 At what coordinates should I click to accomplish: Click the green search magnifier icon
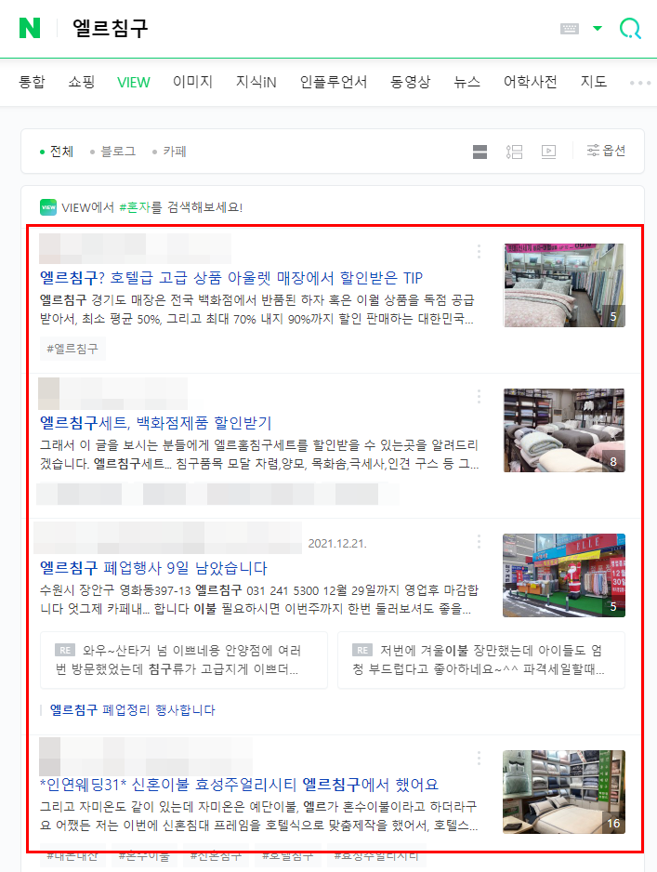(630, 29)
